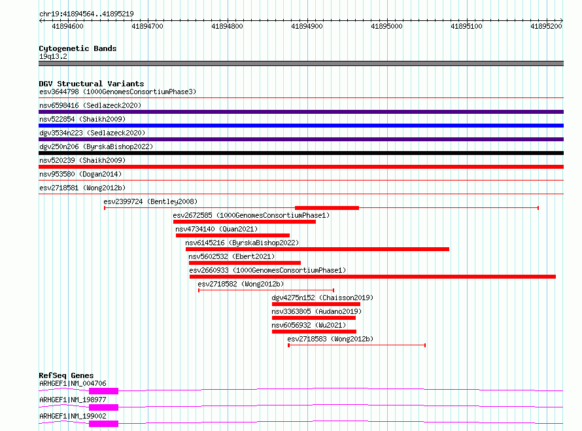Open nsv6056932 Wu2021 variant label
The width and height of the screenshot is (582, 431).
point(309,325)
